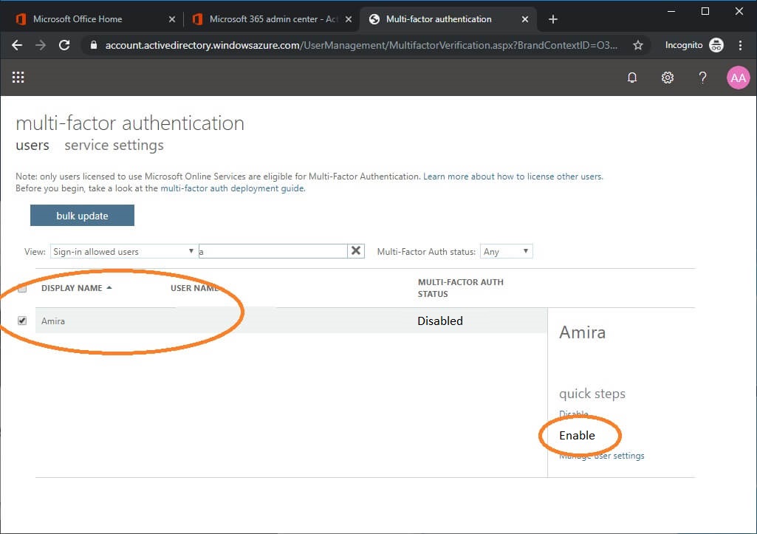View site security lock info

94,45
